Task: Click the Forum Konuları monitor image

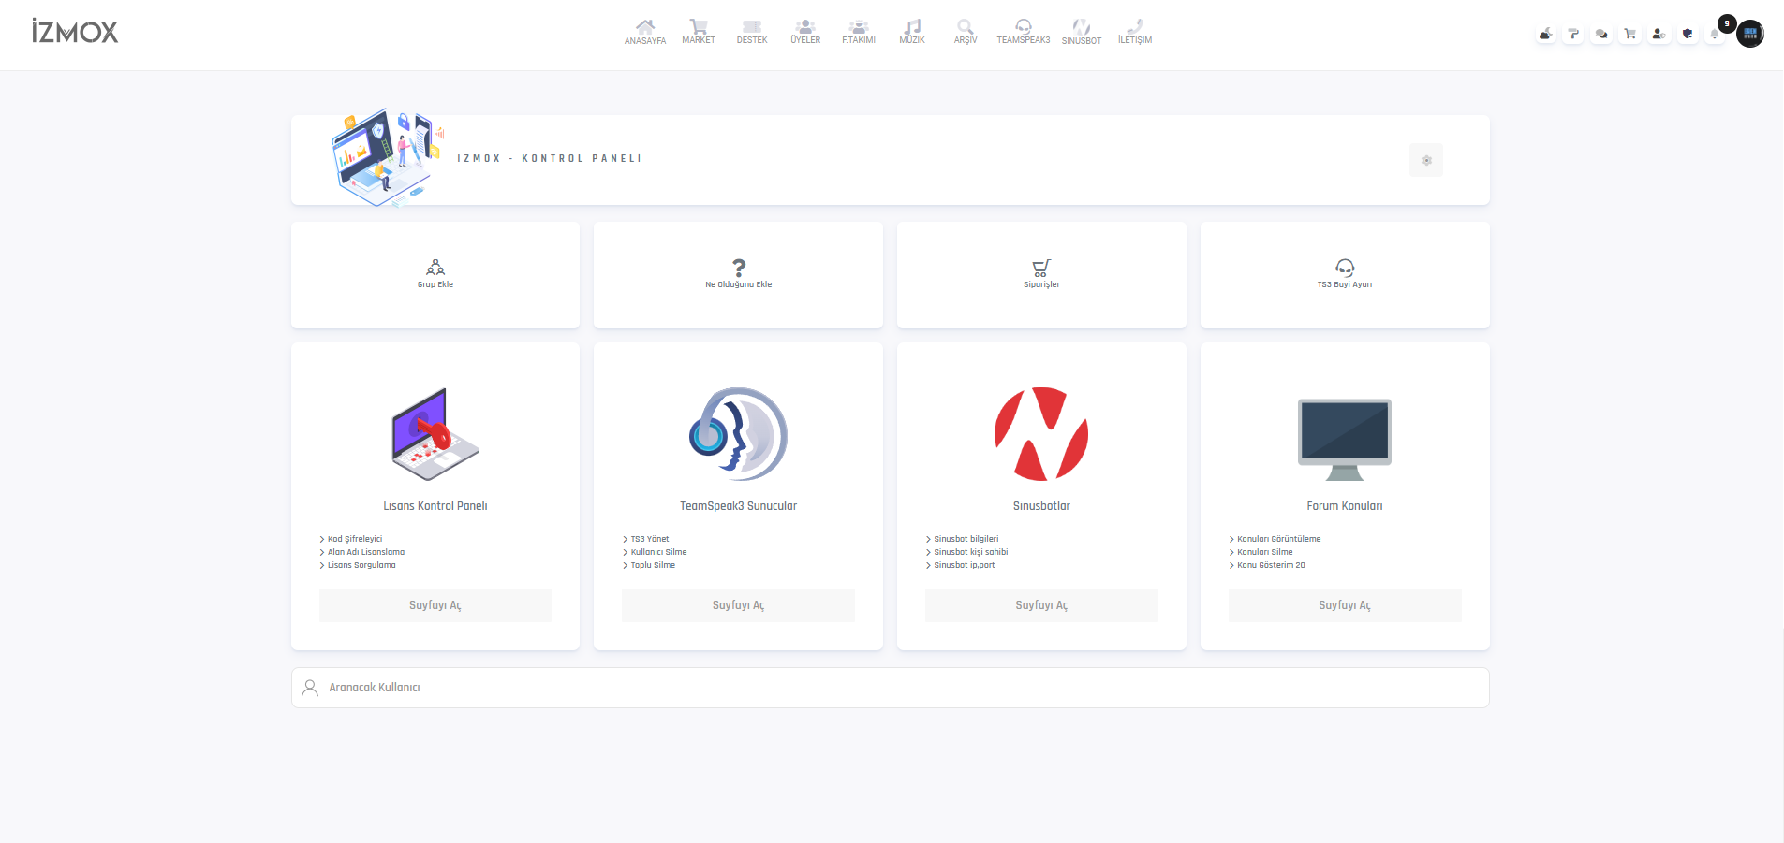Action: point(1345,440)
